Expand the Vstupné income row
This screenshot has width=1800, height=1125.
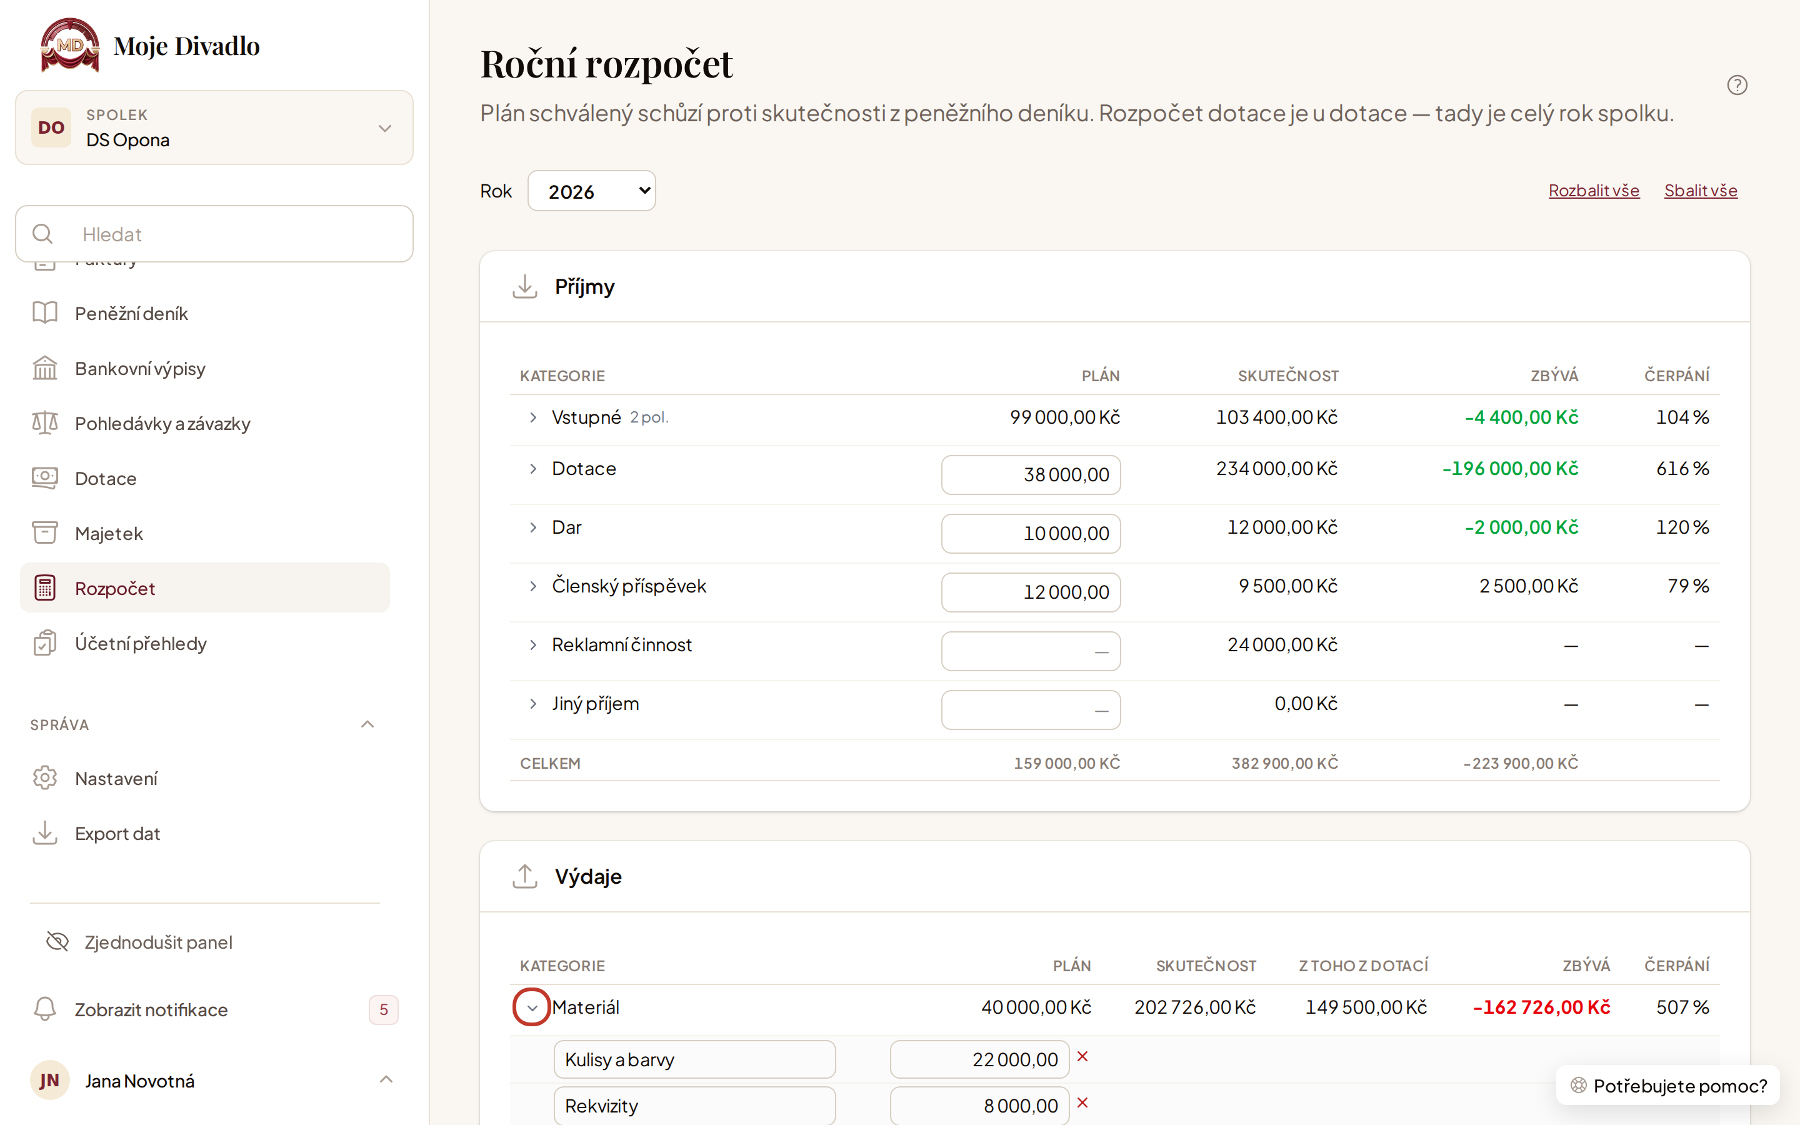532,417
